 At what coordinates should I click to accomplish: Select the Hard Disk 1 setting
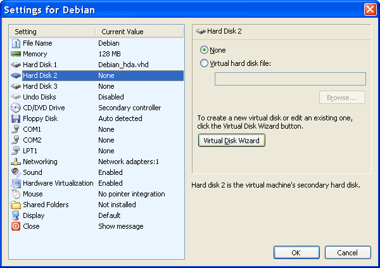pyautogui.click(x=97, y=65)
